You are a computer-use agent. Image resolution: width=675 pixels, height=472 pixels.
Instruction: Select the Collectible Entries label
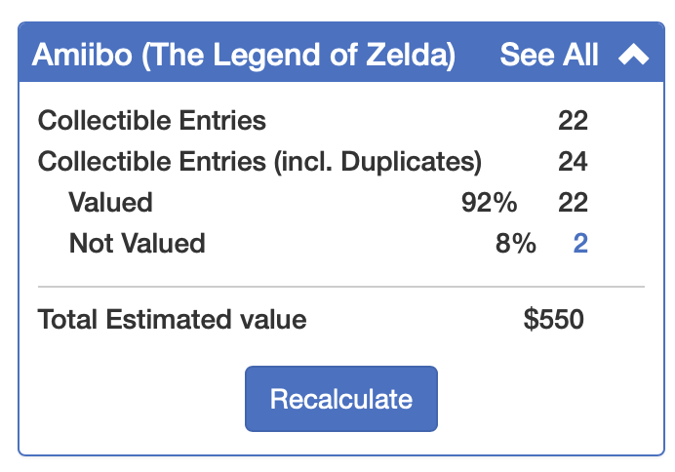tap(151, 121)
